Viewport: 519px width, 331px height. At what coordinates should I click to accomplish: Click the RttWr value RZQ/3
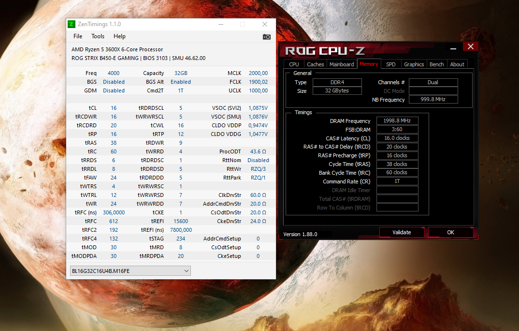pyautogui.click(x=258, y=169)
